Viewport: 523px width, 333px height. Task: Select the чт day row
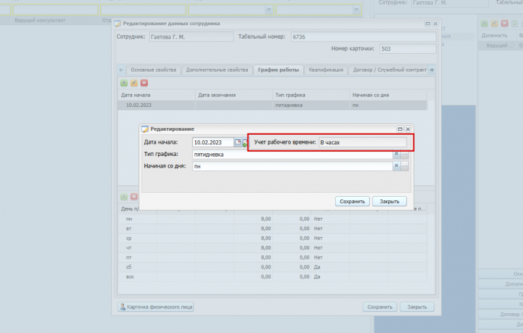pyautogui.click(x=272, y=248)
